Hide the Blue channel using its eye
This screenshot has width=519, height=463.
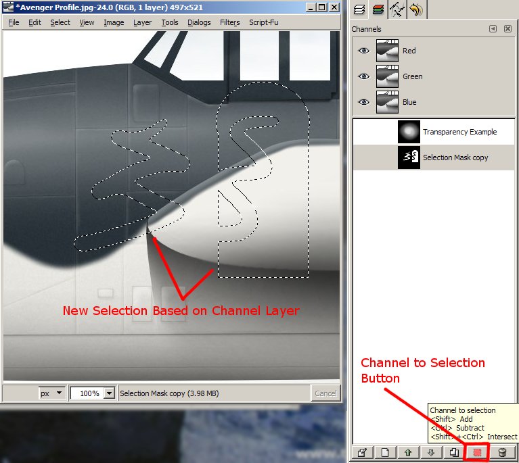tap(364, 102)
